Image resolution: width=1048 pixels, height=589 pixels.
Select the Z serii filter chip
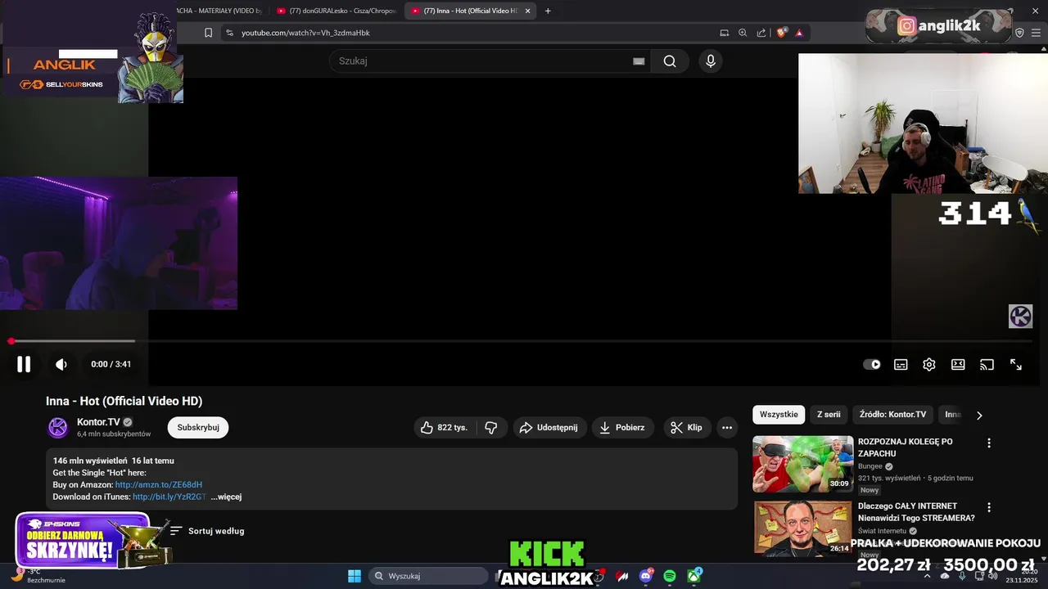829,415
